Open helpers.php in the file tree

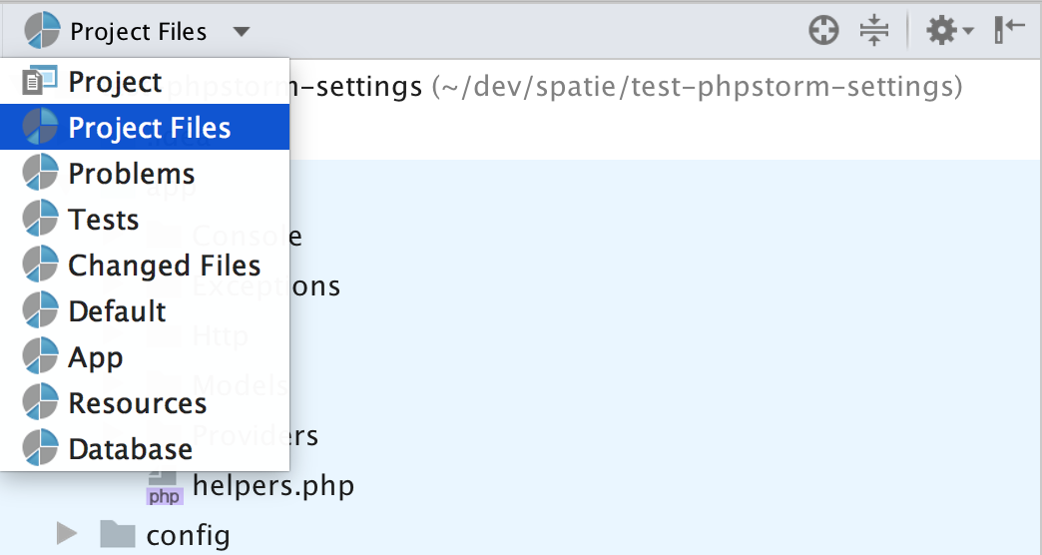click(x=272, y=487)
